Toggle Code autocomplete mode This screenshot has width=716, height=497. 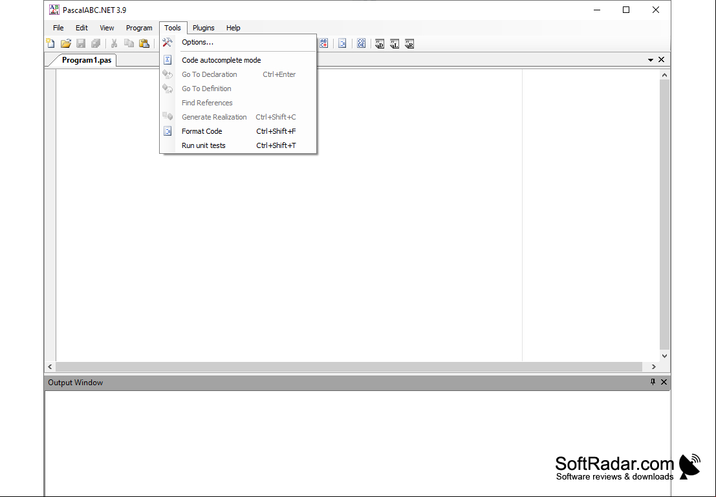pos(238,60)
